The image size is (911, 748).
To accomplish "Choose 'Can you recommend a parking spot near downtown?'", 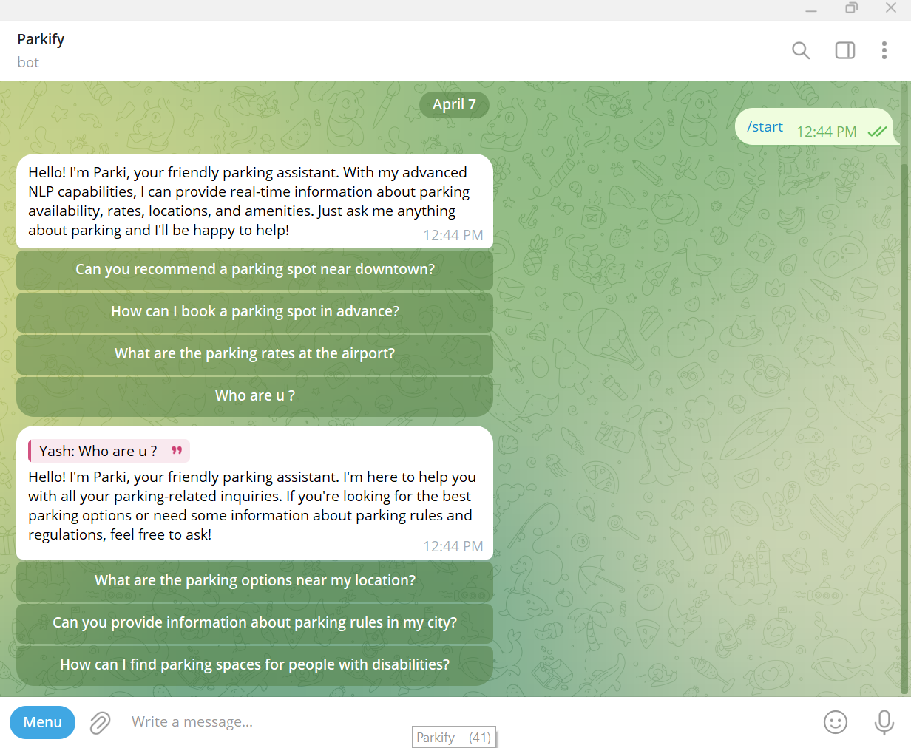I will [254, 270].
